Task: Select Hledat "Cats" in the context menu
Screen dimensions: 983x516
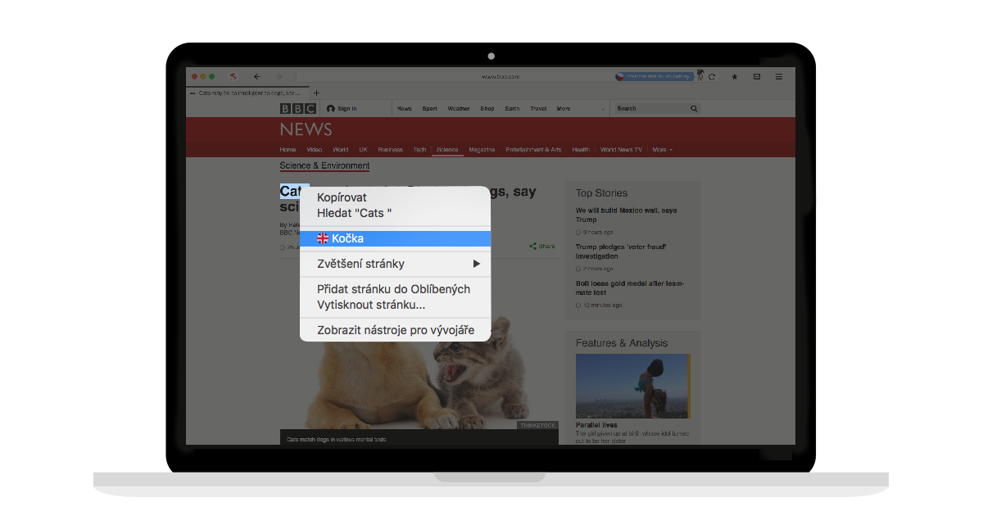Action: pyautogui.click(x=354, y=213)
